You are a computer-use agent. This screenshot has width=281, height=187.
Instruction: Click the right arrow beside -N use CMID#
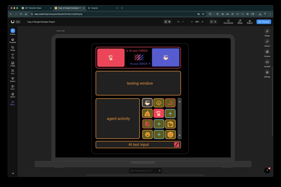point(150,64)
